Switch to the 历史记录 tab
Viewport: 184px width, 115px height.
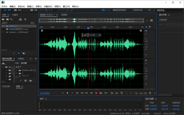tap(6, 86)
